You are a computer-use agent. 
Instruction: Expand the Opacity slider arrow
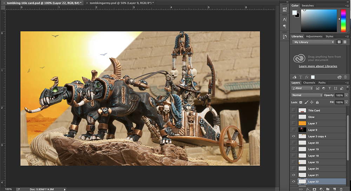coord(346,95)
